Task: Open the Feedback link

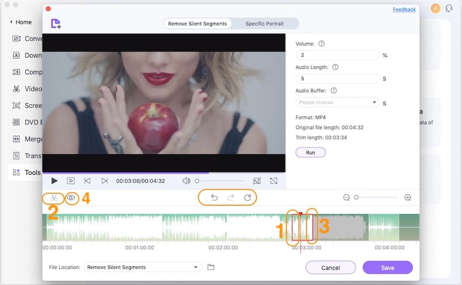Action: click(x=404, y=9)
